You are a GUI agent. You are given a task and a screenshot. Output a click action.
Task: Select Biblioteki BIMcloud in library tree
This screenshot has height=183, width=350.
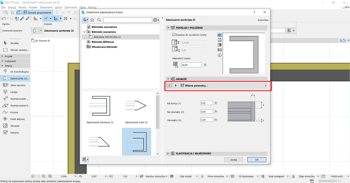(103, 42)
